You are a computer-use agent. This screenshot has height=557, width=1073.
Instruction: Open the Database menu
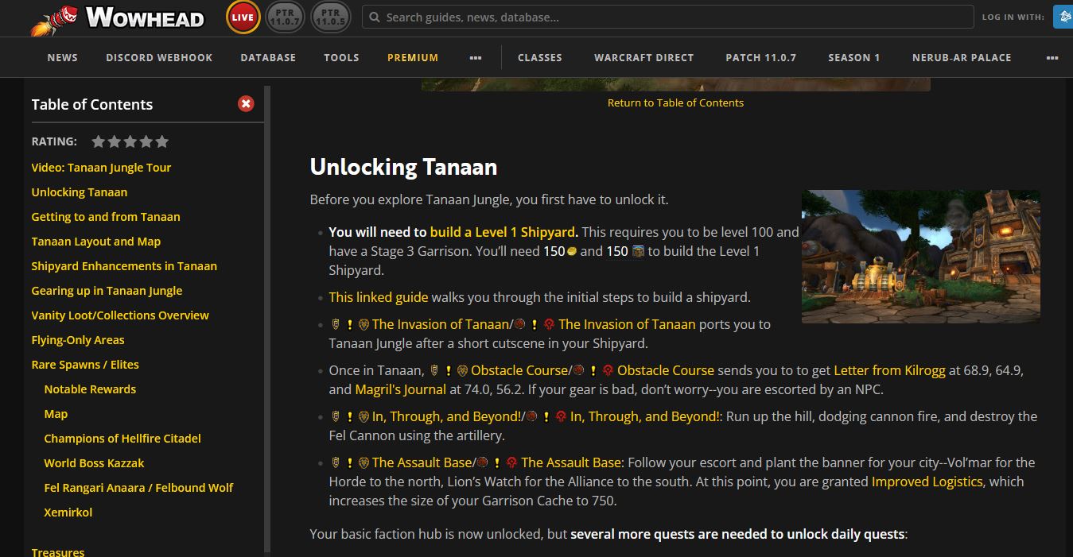[x=268, y=57]
